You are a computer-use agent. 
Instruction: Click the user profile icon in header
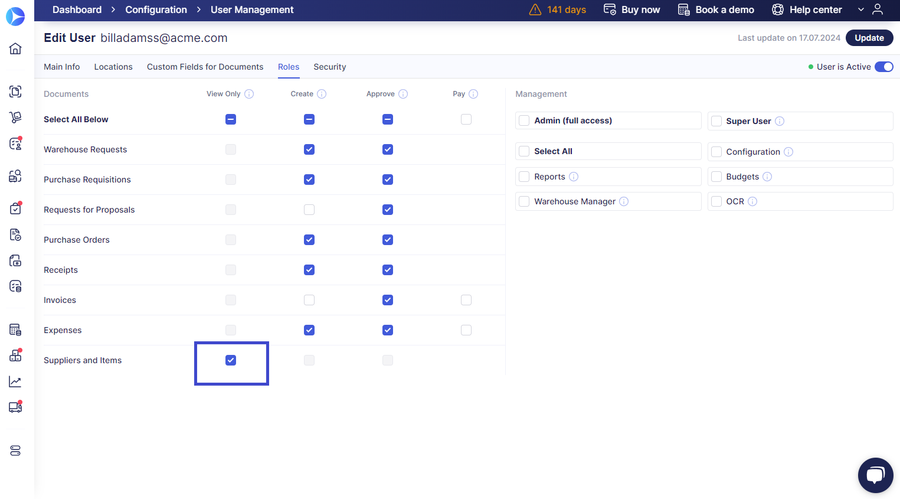coord(878,9)
